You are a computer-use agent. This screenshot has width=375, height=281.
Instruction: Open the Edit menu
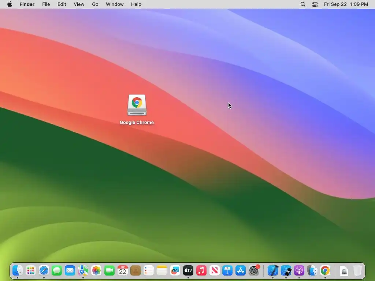(x=62, y=4)
